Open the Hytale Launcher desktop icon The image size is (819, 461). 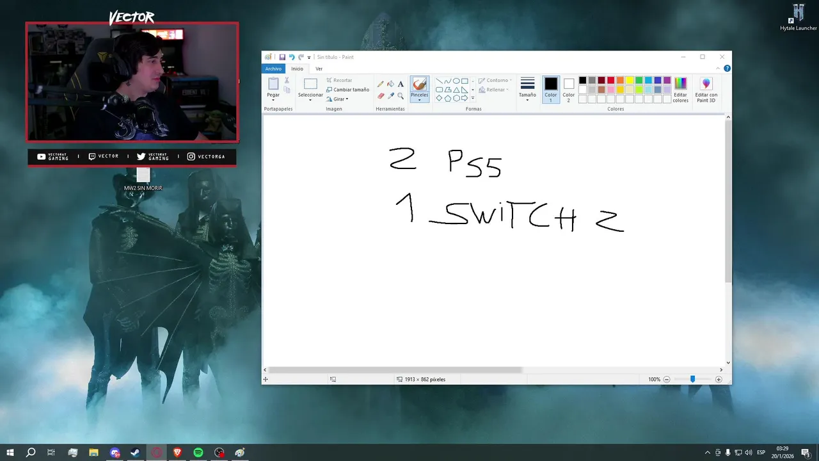tap(798, 17)
